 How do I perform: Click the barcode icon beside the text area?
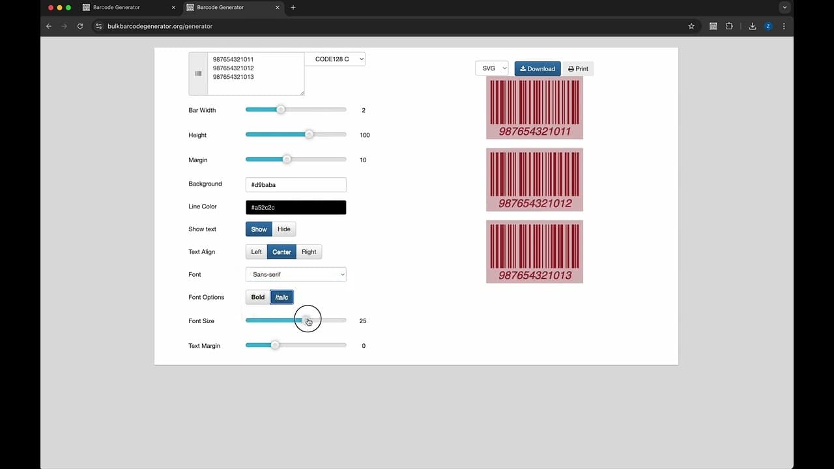coord(198,74)
